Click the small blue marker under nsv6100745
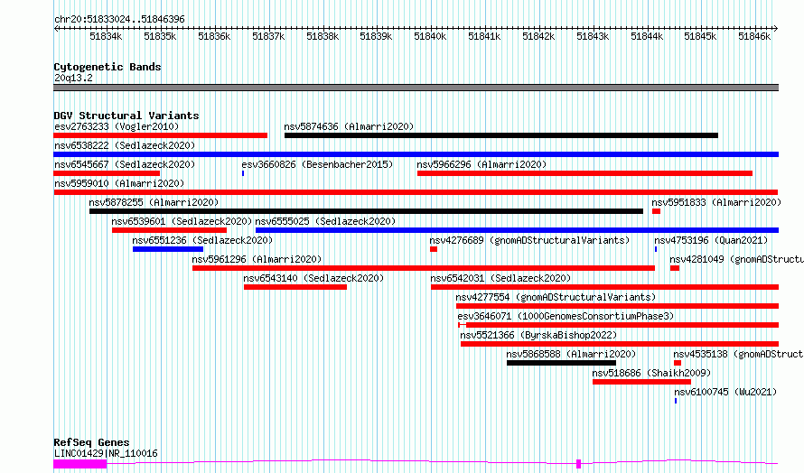Image resolution: width=804 pixels, height=473 pixels. (x=676, y=401)
